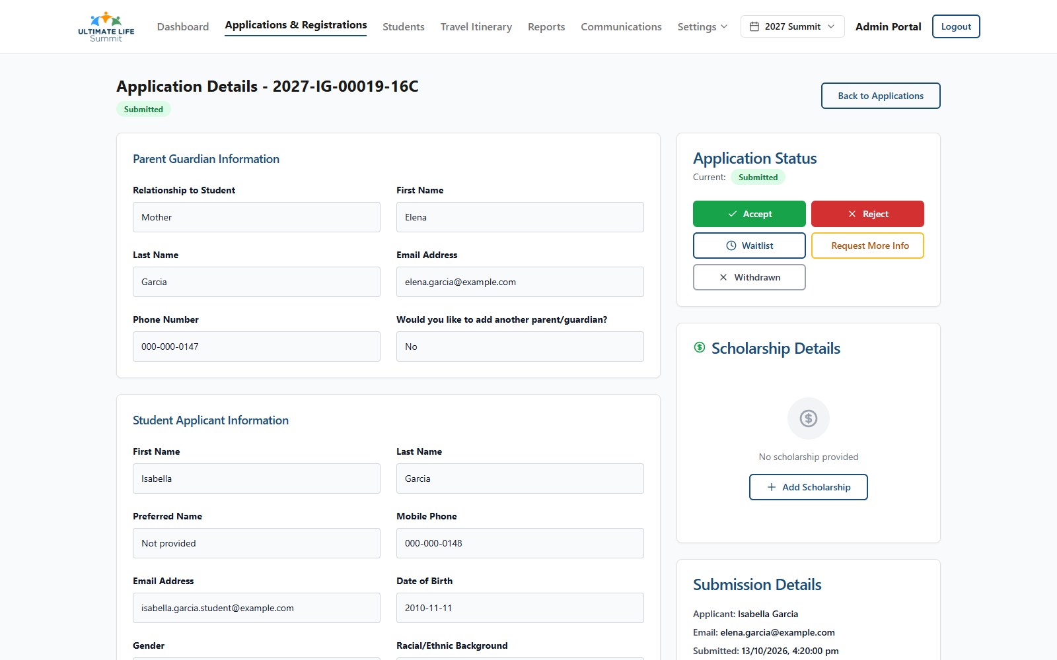The width and height of the screenshot is (1057, 660).
Task: Open the 2027 Summit event dropdown
Action: (x=793, y=26)
